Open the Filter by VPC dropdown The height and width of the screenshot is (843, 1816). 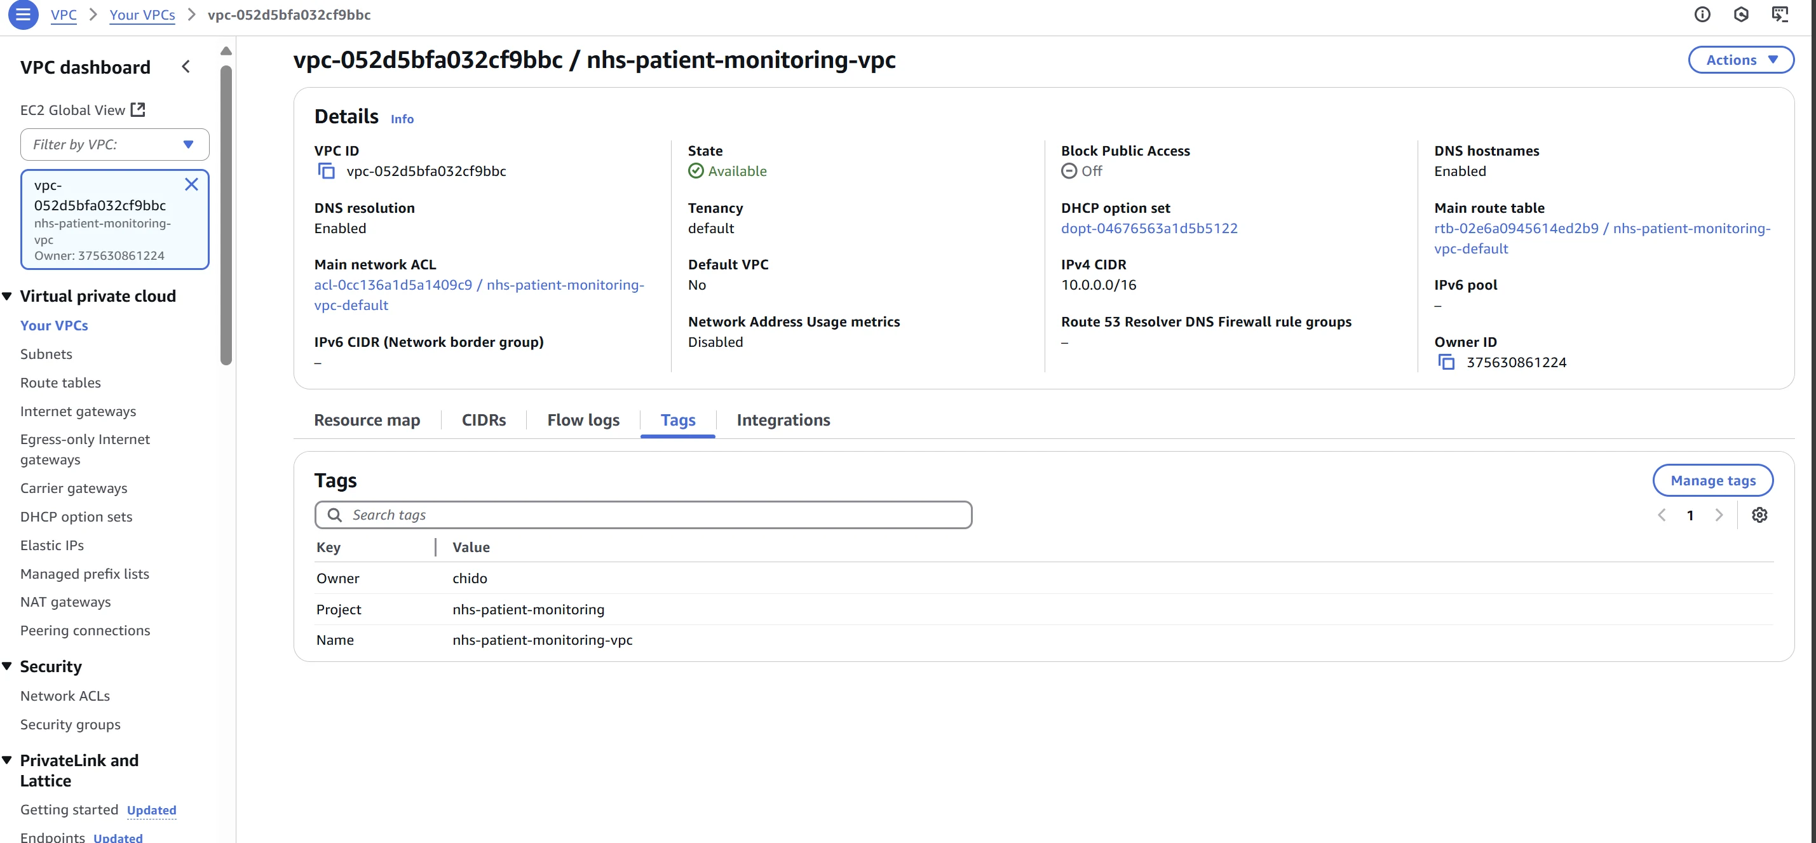pos(114,144)
